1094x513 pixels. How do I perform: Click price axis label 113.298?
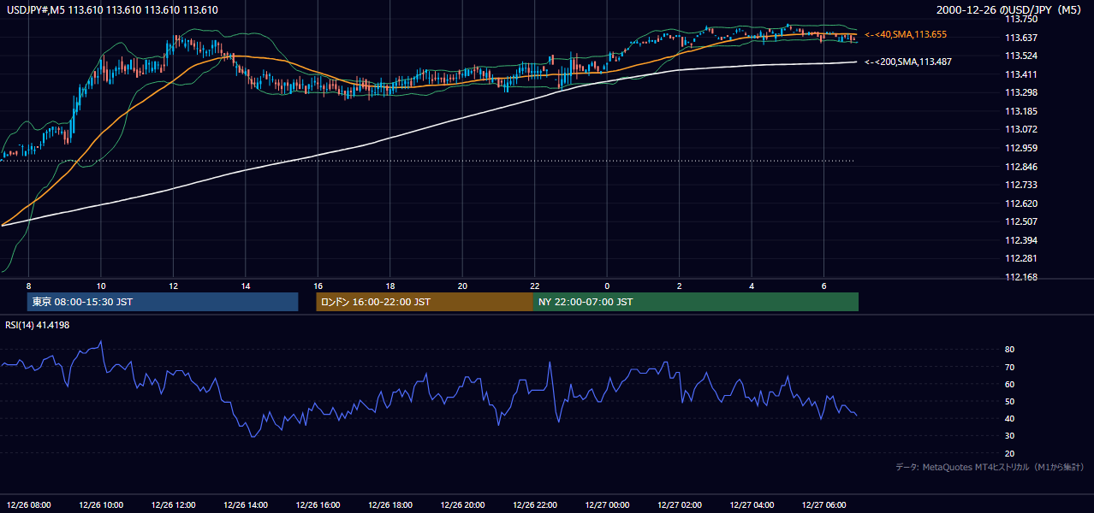pos(1022,92)
